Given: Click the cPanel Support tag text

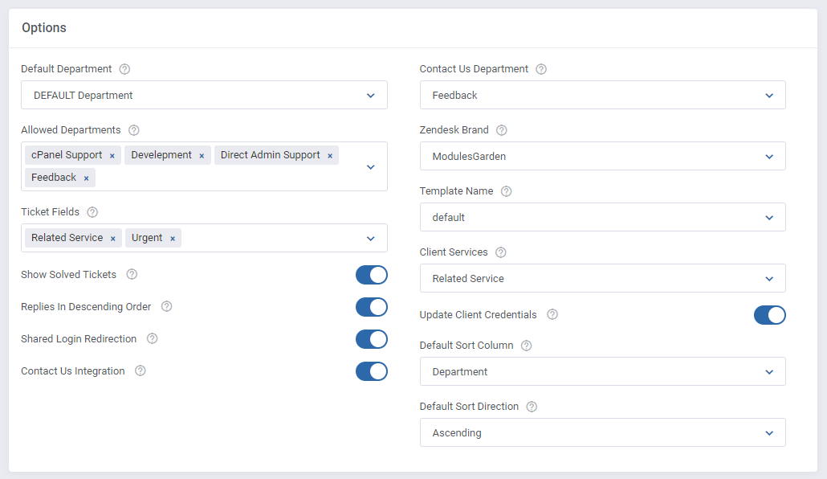Looking at the screenshot, I should pos(67,155).
